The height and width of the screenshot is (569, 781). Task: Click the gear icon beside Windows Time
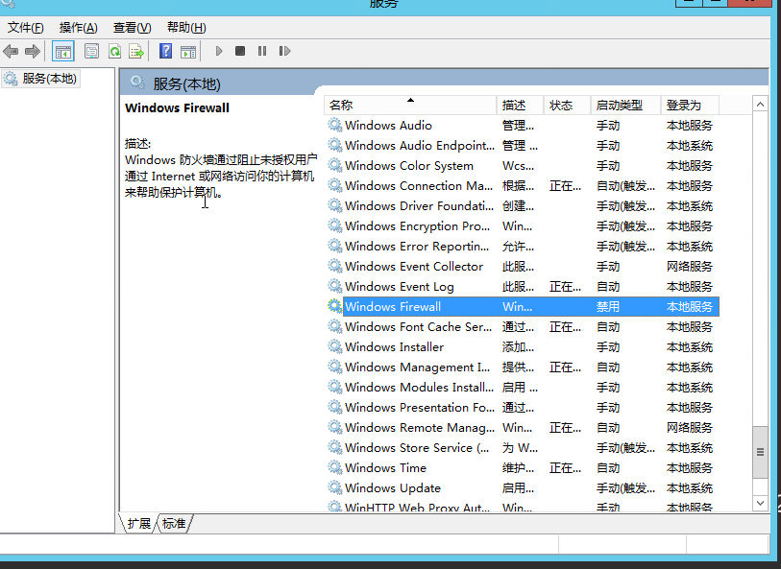pos(334,467)
